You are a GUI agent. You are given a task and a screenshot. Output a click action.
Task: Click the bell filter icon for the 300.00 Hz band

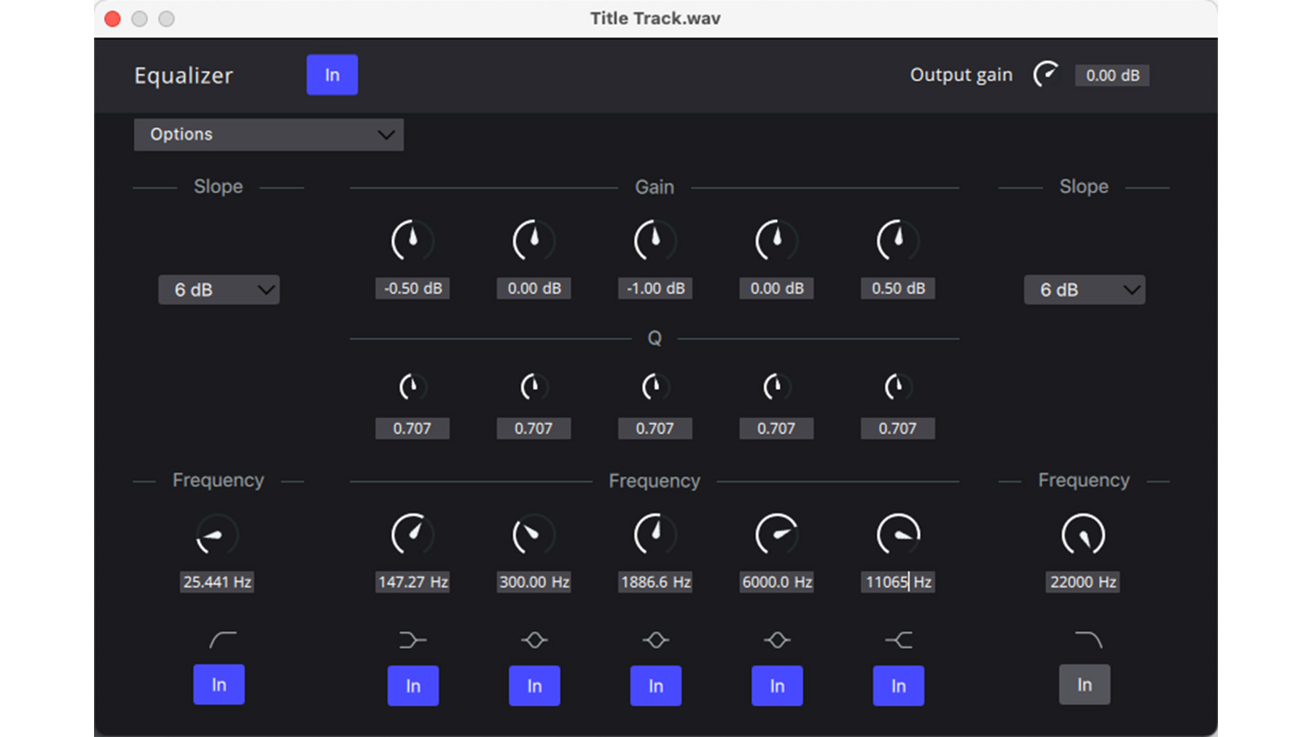coord(534,639)
